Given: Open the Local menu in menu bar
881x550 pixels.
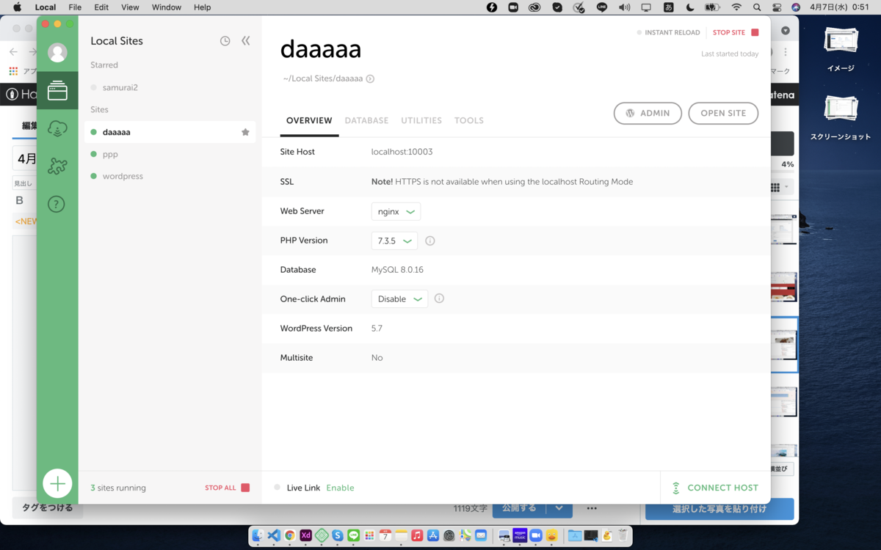Looking at the screenshot, I should pos(46,7).
